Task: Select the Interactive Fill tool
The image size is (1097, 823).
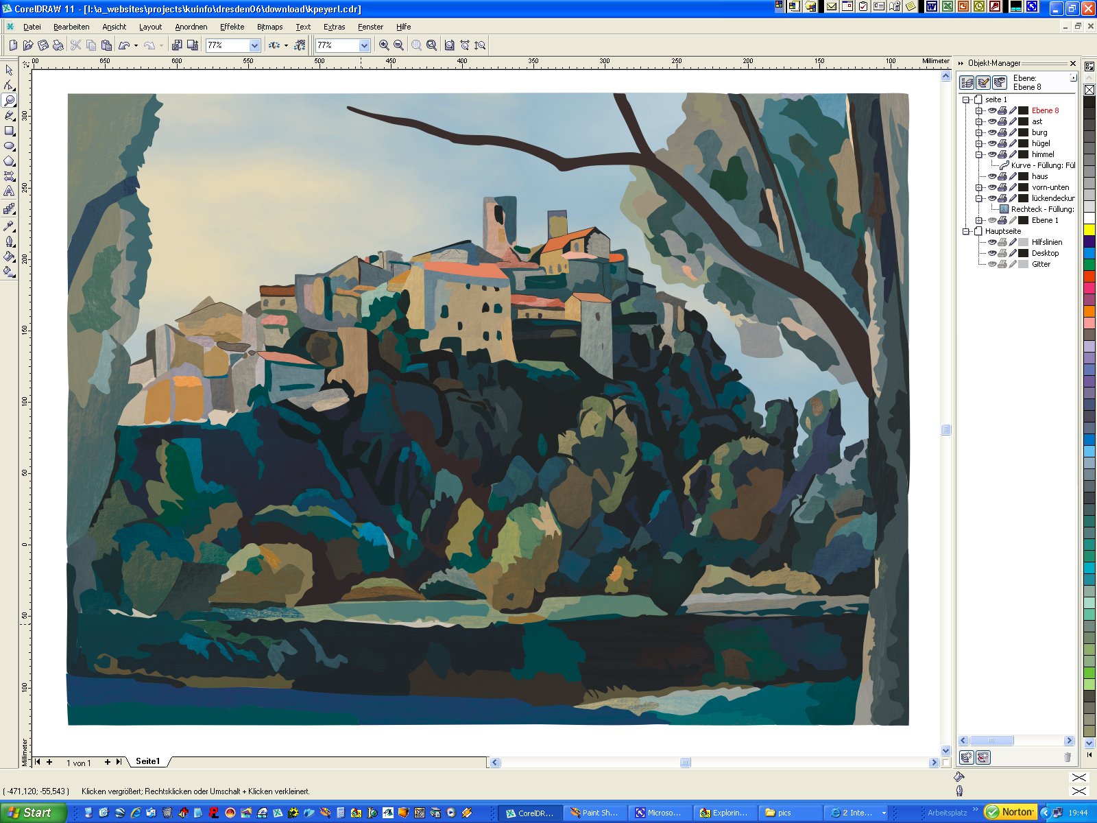Action: [x=9, y=272]
